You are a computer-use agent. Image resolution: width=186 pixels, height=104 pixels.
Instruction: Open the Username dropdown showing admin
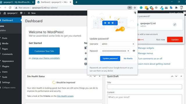118,44
